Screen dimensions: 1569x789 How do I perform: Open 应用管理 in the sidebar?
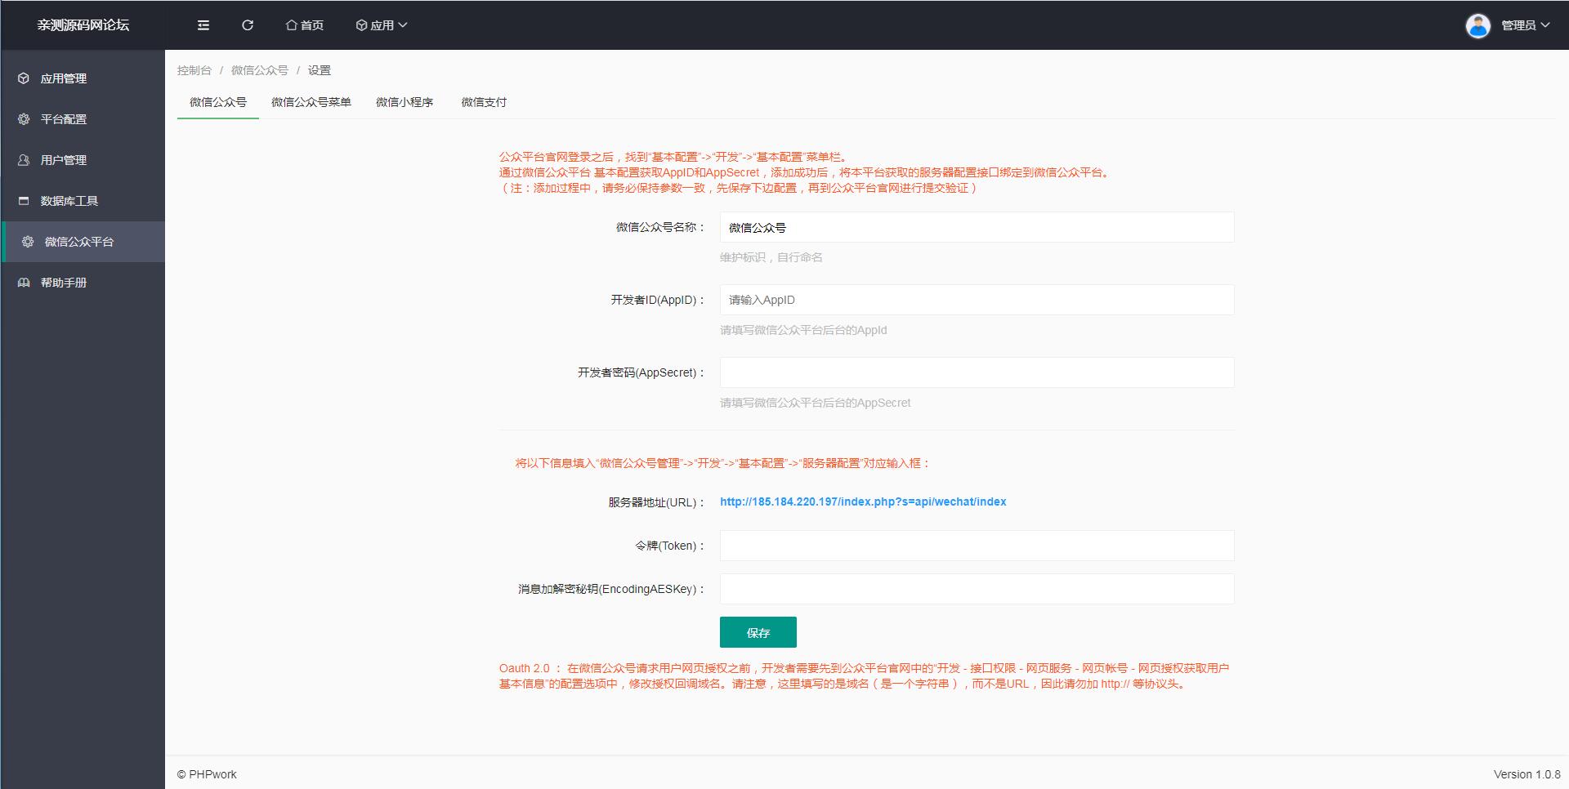83,78
